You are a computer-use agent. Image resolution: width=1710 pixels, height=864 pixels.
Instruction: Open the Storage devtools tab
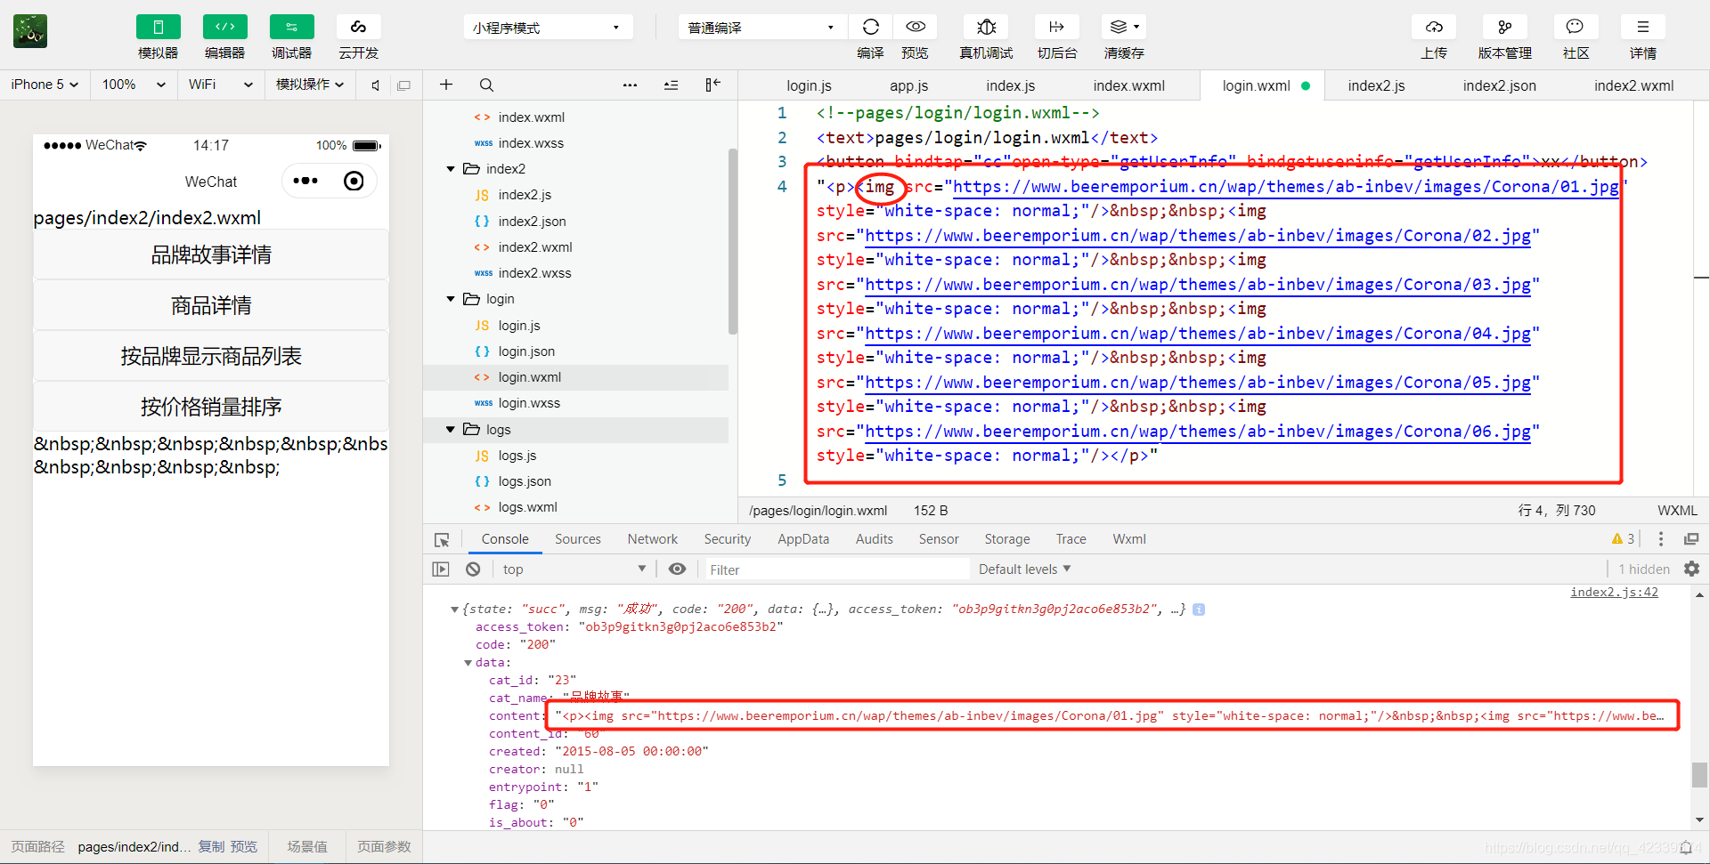1006,539
